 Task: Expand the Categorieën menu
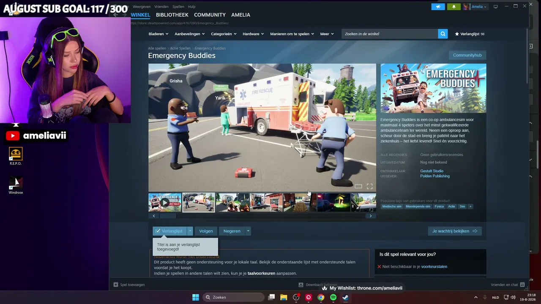pyautogui.click(x=224, y=34)
